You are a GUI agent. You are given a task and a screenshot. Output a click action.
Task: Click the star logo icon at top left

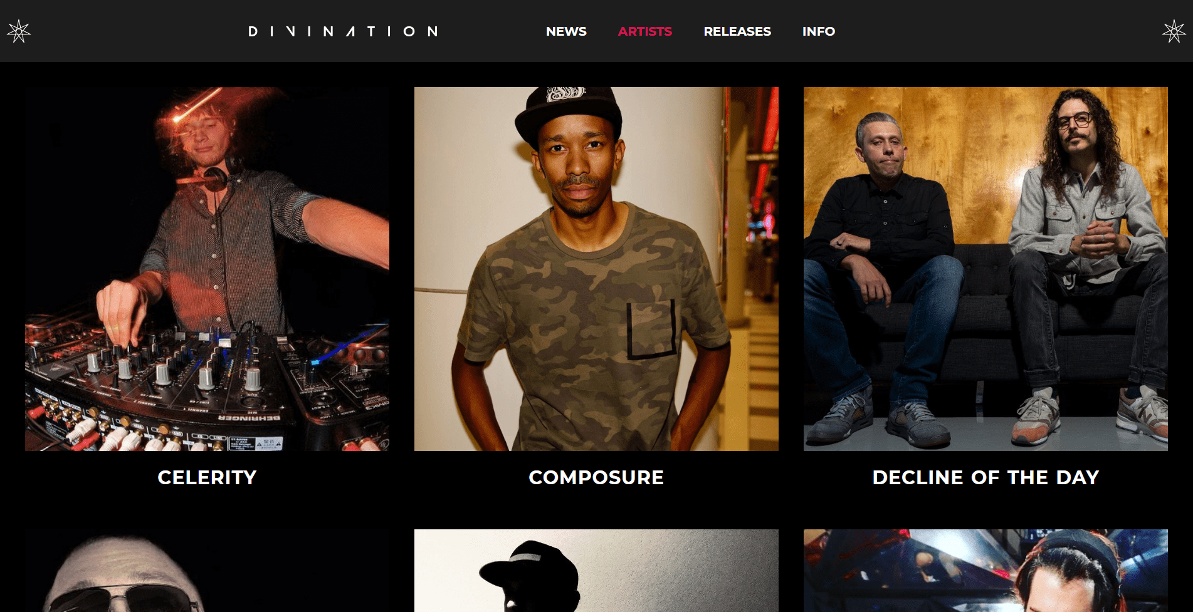18,31
